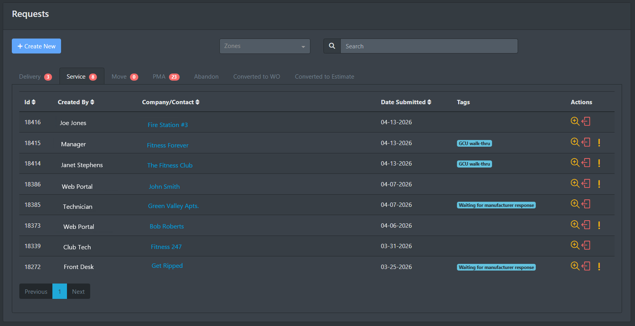
Task: Click the red convert icon for Fitness Forever
Action: pyautogui.click(x=586, y=142)
